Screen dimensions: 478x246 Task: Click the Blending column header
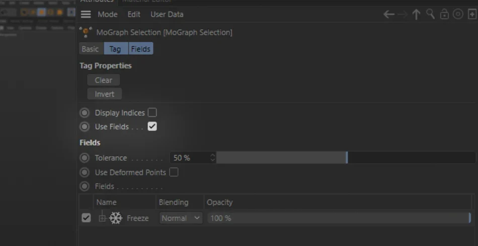tap(174, 202)
